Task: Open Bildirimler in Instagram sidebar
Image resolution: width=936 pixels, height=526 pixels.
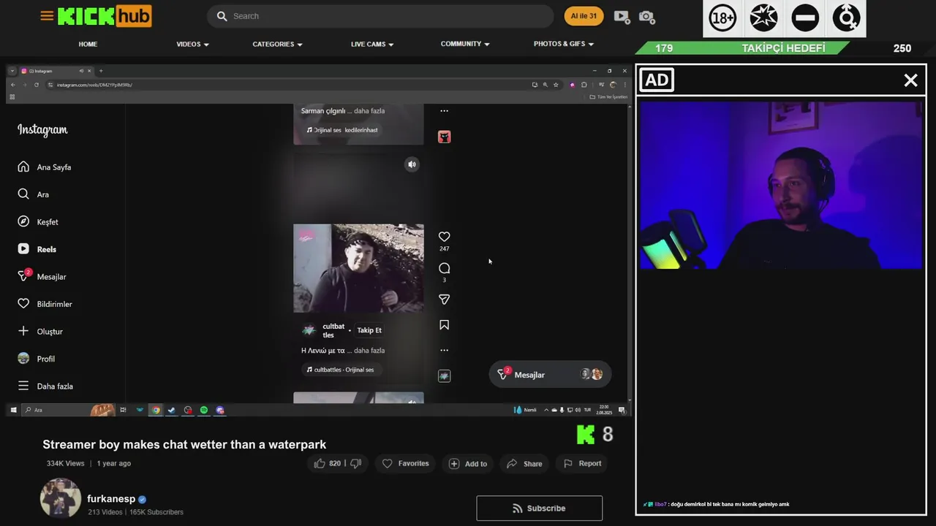Action: point(45,304)
